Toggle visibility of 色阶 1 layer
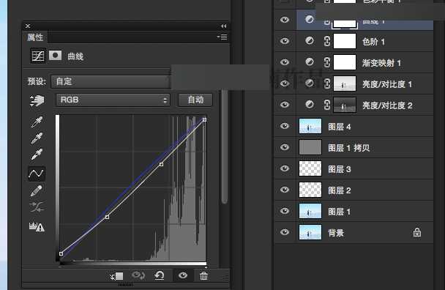The image size is (445, 290). click(285, 41)
